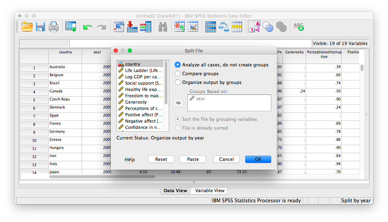388x222 pixels.
Task: Select File is already sorted option
Action: pyautogui.click(x=177, y=128)
